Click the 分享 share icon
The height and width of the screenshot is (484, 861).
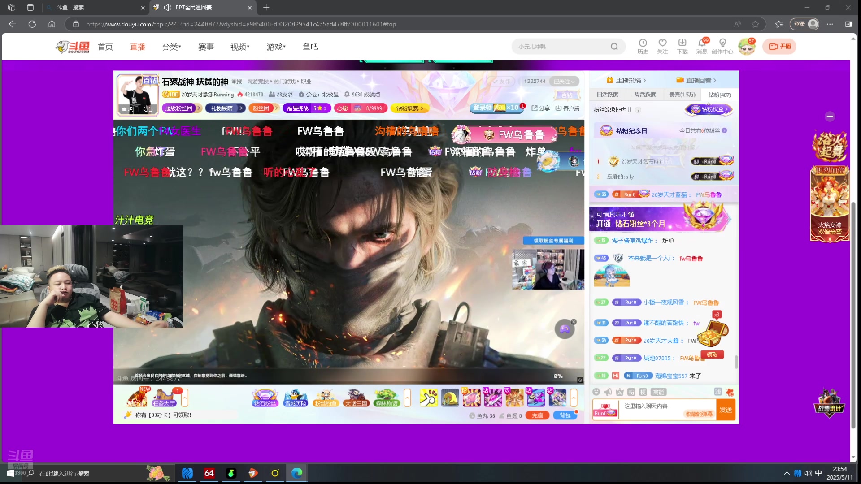(x=540, y=108)
